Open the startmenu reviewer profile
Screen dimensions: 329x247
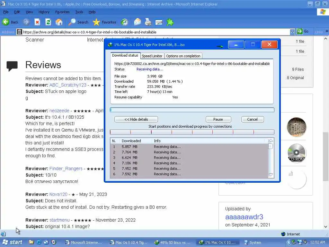(x=59, y=220)
